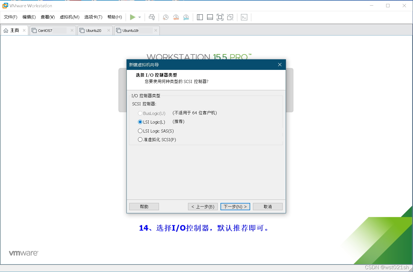Select the BusLogic(U) radio button
Screen dimensions: 413x272
(140, 113)
